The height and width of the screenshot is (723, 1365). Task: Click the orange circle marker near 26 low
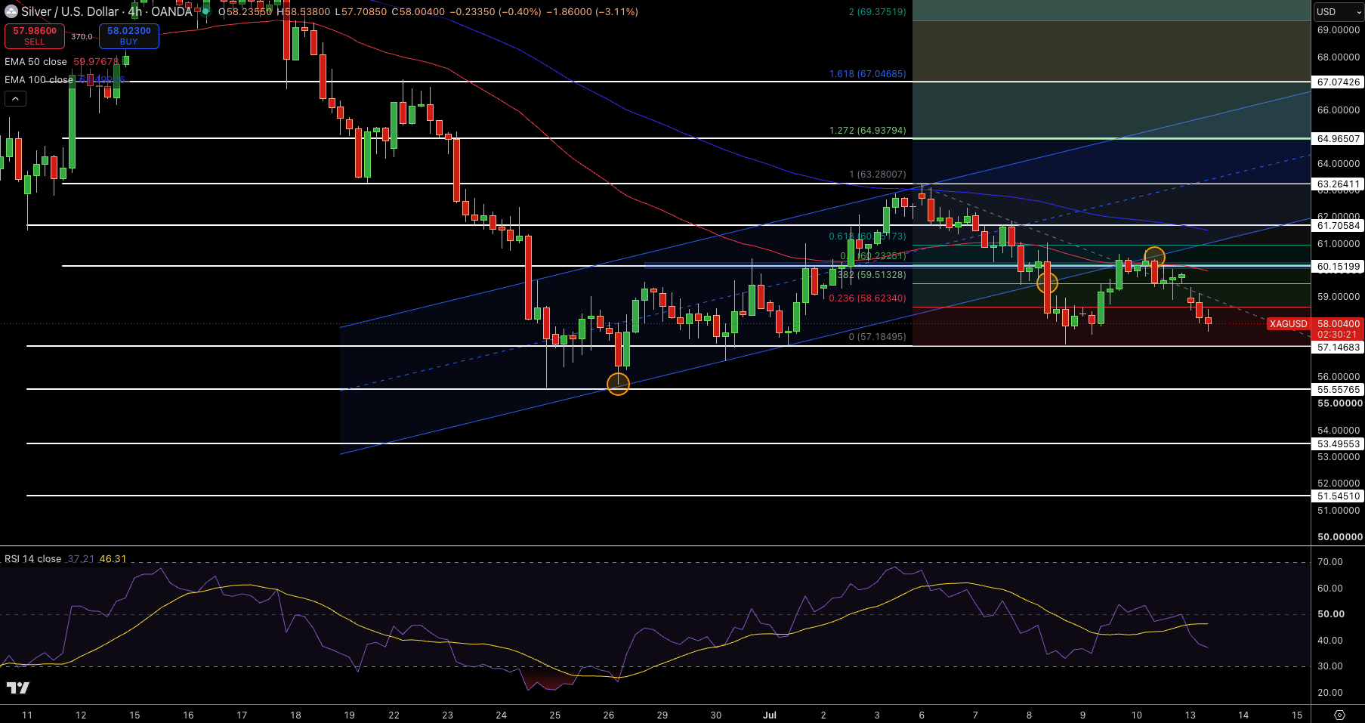618,384
